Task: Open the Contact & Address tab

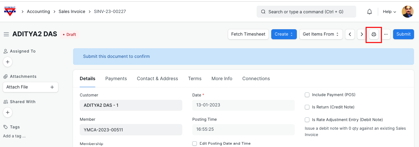Action: pyautogui.click(x=157, y=78)
